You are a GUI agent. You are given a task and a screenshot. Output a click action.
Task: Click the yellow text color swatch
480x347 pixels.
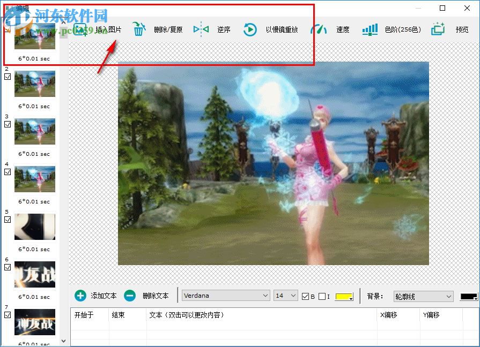point(342,296)
